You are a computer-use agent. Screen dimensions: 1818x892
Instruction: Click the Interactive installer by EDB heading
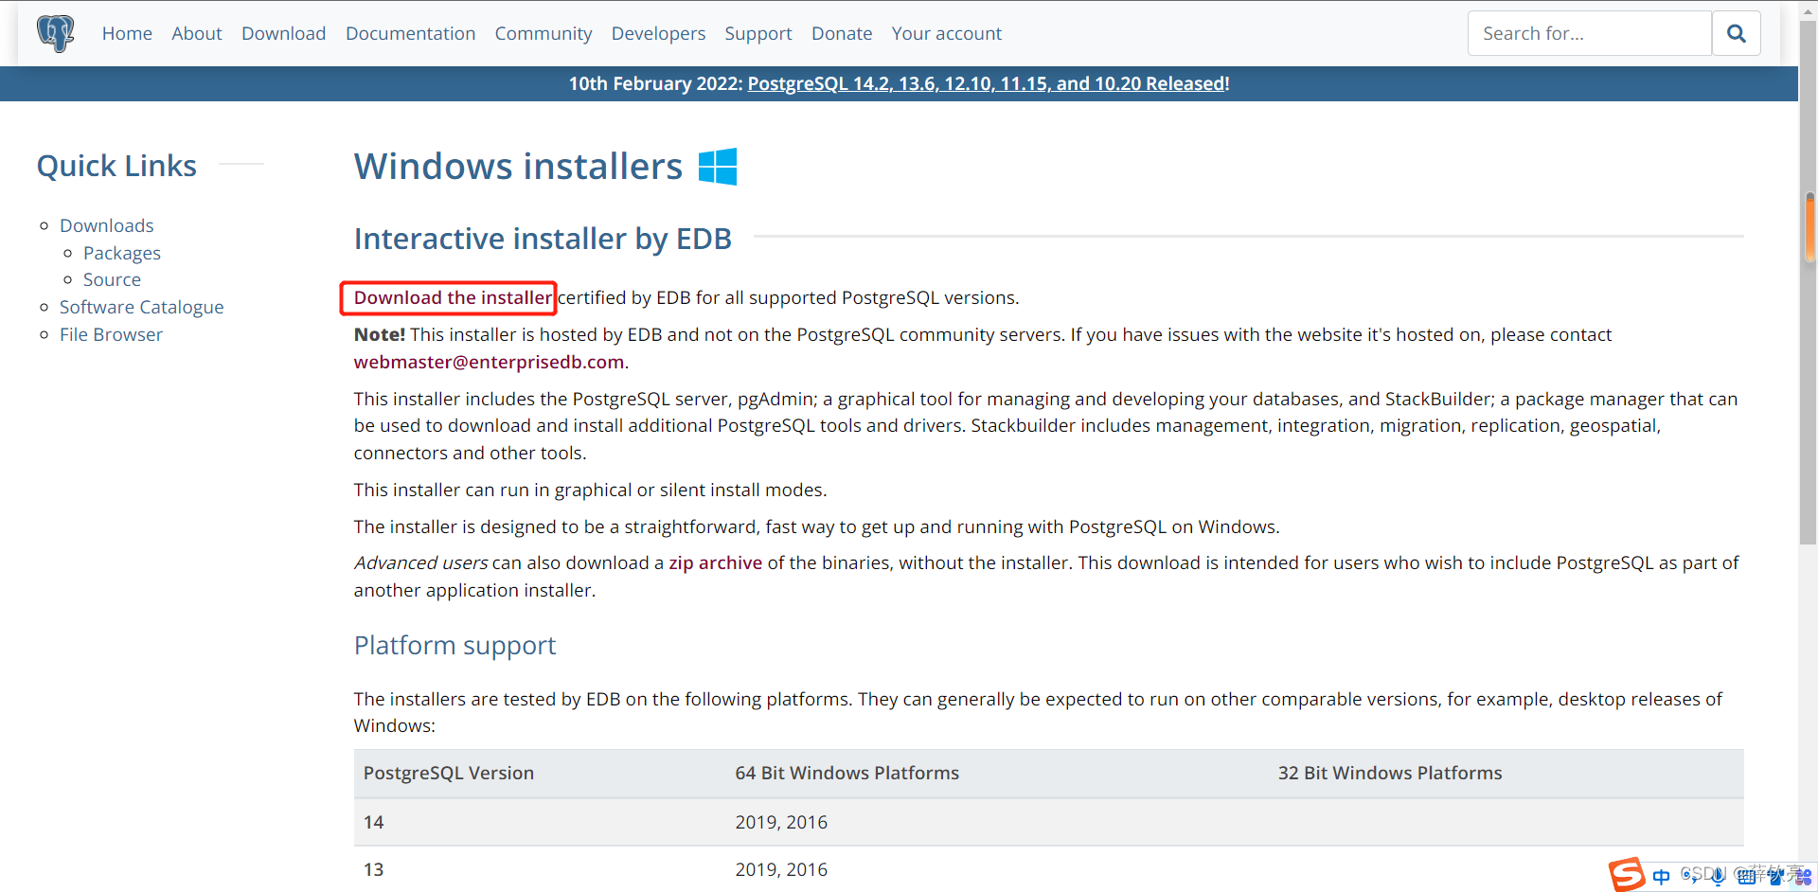[543, 239]
